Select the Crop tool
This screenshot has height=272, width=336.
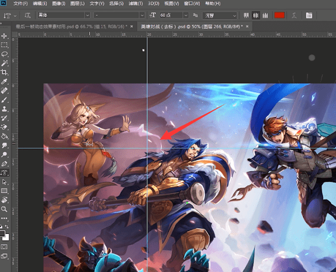coord(4,72)
